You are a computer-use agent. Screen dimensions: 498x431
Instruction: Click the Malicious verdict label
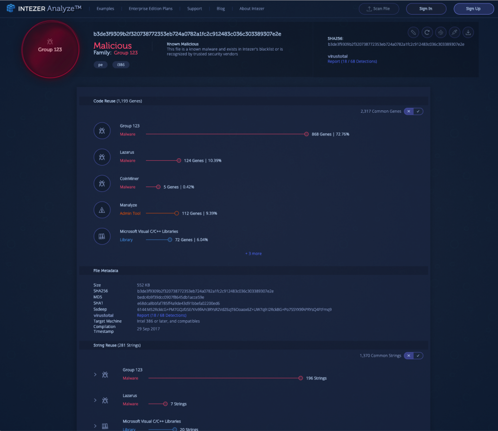(112, 45)
